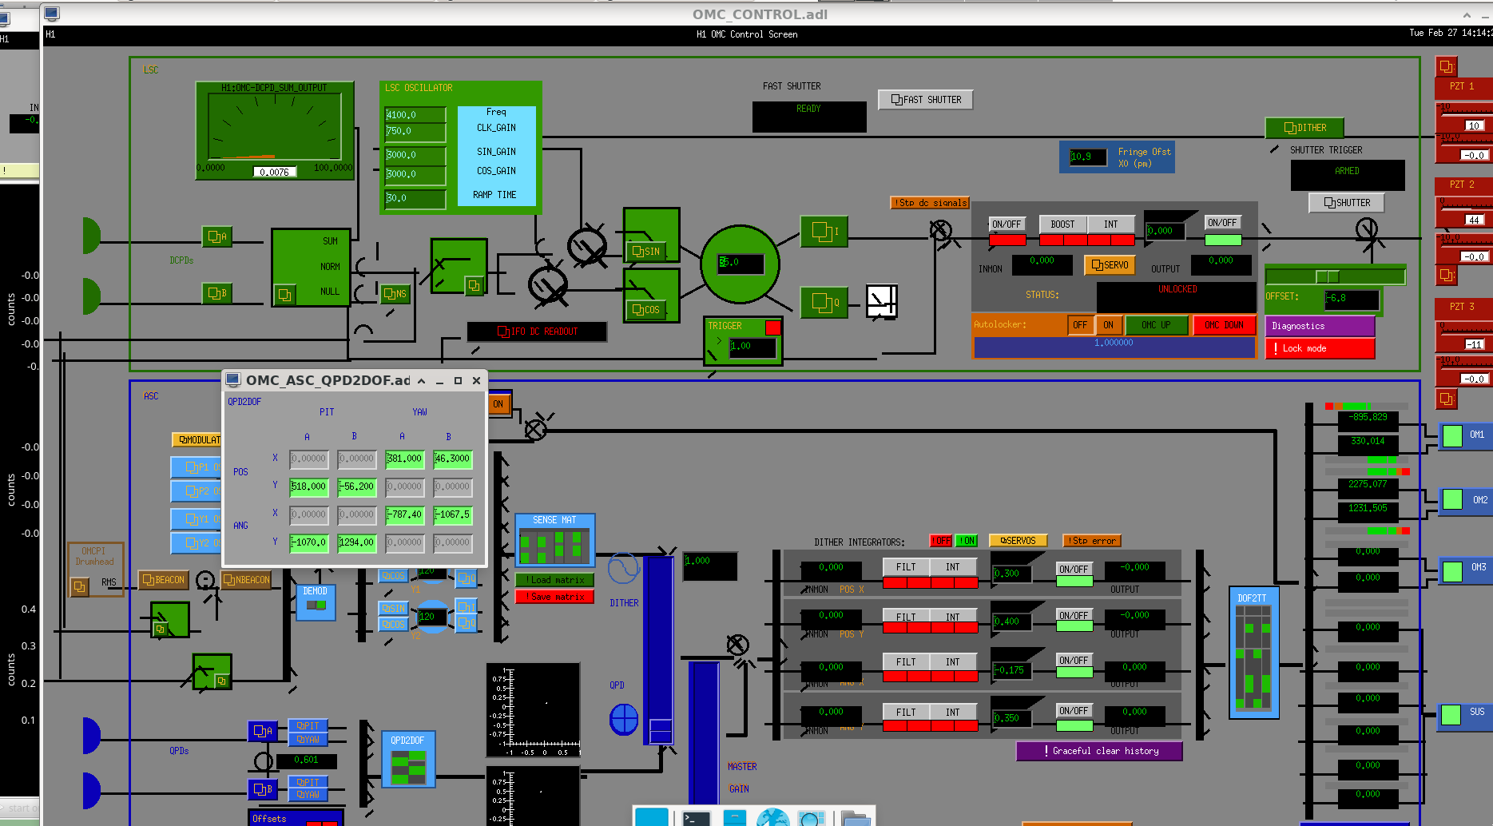Click the Fringe Ofst value field 10.9
Image resolution: width=1493 pixels, height=826 pixels.
click(1088, 157)
